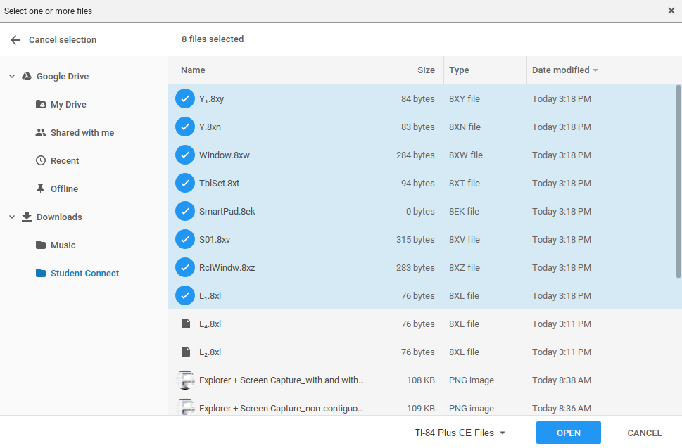Select the L4.8xl file

pos(211,324)
